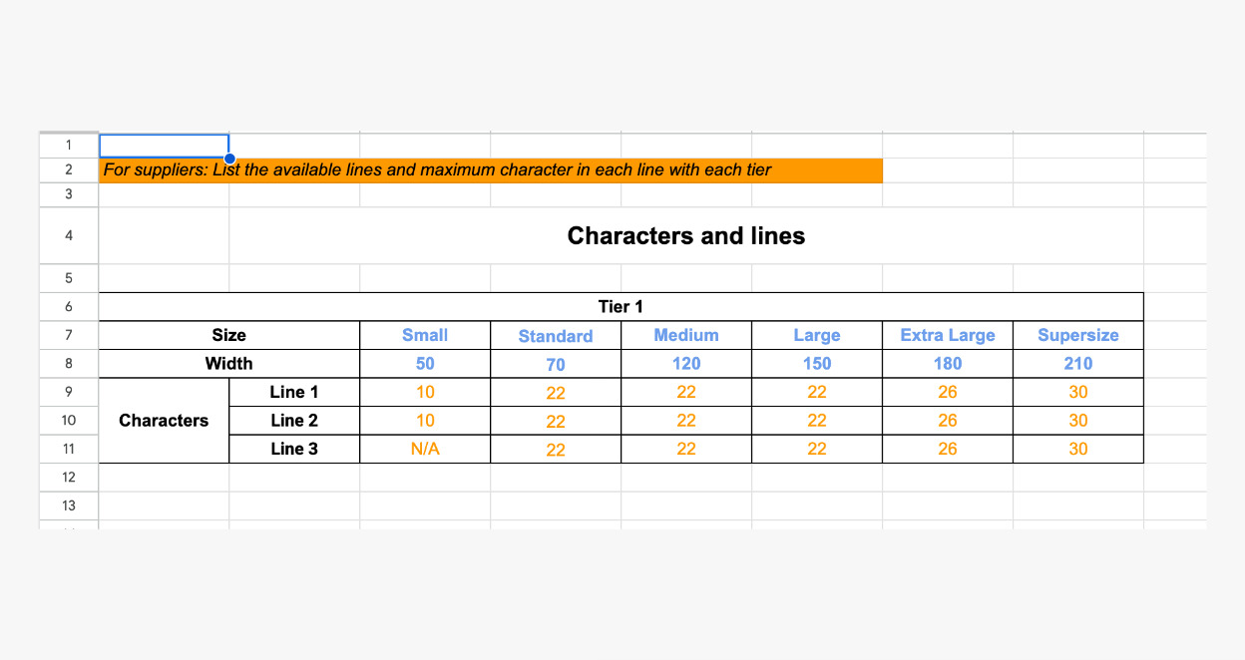The height and width of the screenshot is (660, 1245).
Task: Click the selected empty cell in row 1
Action: [x=164, y=146]
